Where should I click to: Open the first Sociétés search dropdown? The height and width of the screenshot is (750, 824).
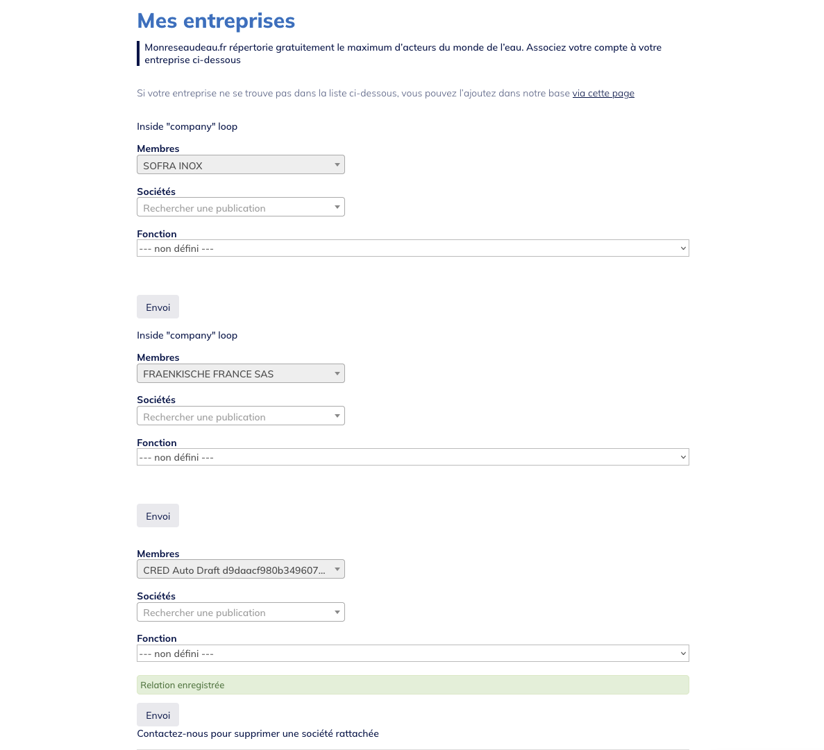[241, 207]
